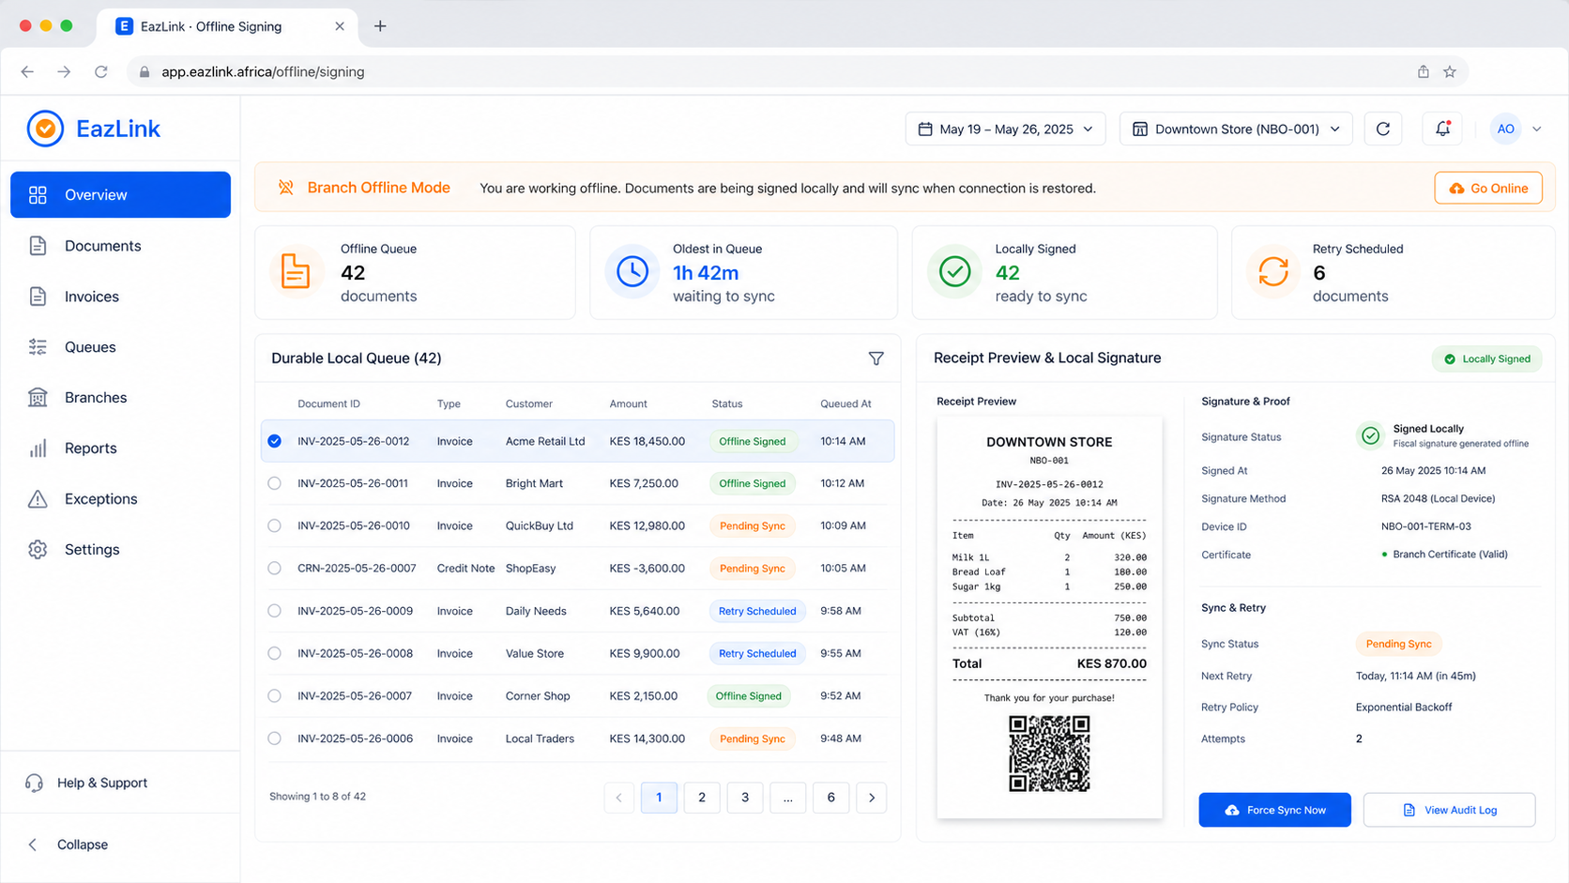The image size is (1569, 883).
Task: Click the offline mode cloud-slash icon
Action: (286, 188)
